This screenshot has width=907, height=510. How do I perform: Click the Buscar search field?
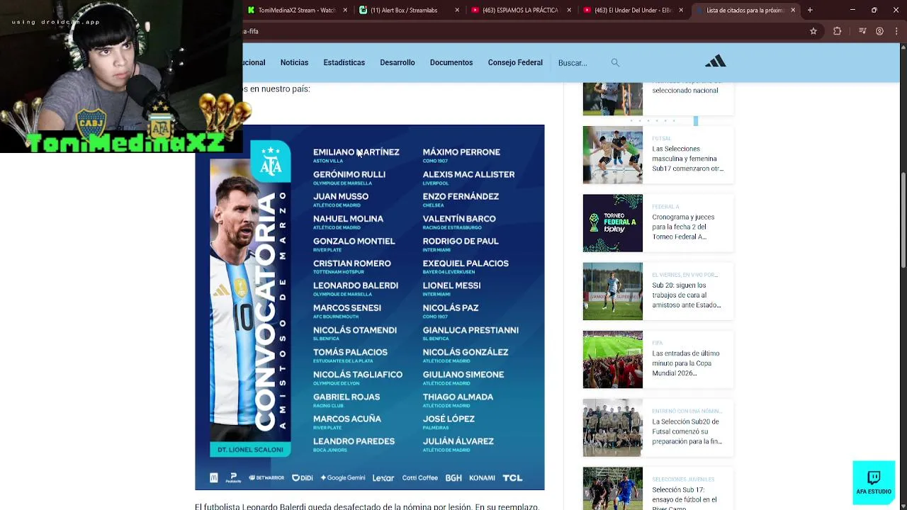coord(581,63)
